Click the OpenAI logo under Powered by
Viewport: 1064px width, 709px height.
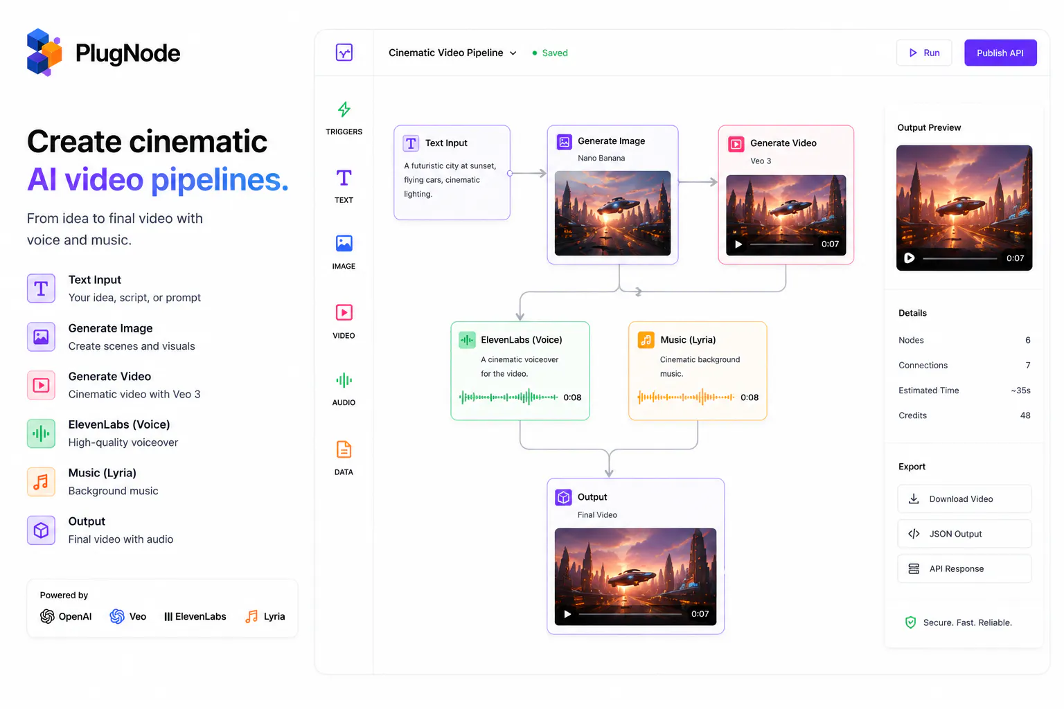[x=47, y=616]
